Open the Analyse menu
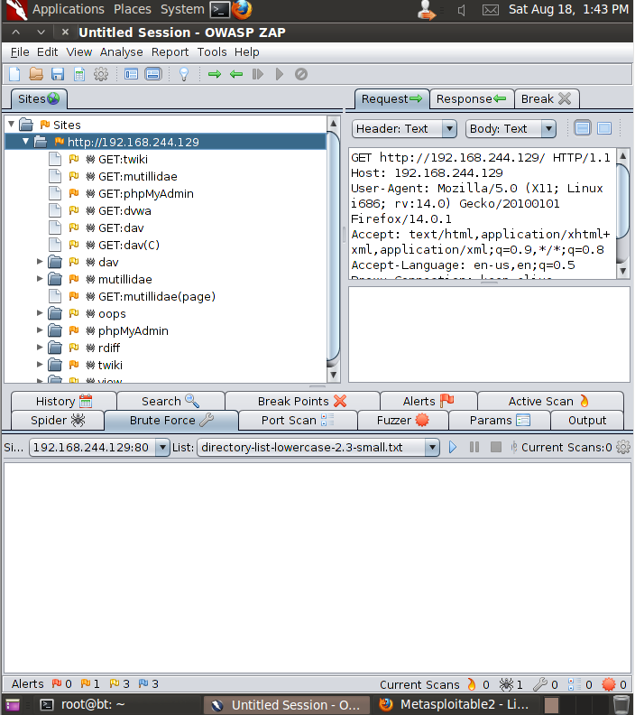The width and height of the screenshot is (635, 715). pos(121,51)
